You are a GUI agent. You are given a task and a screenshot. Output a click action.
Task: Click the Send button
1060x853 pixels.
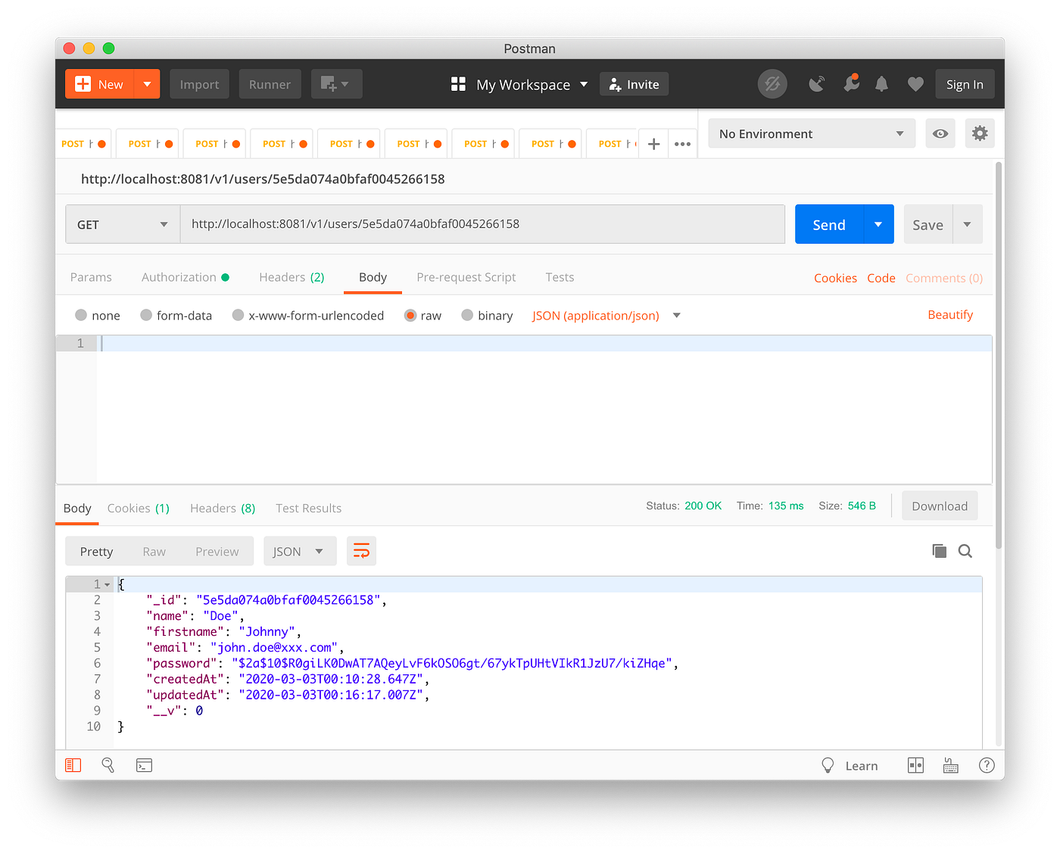pyautogui.click(x=828, y=224)
